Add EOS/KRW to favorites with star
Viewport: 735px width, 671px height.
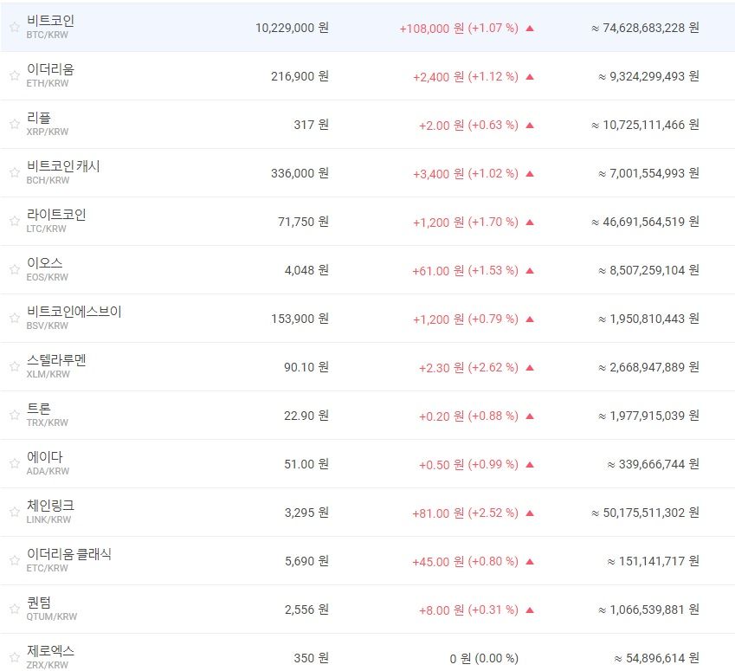point(14,269)
